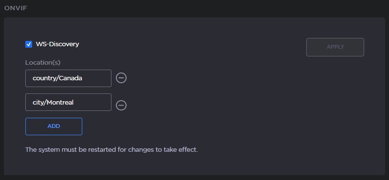389x180 pixels.
Task: Disable WS-Discovery via its blue checkbox
Action: click(x=29, y=44)
